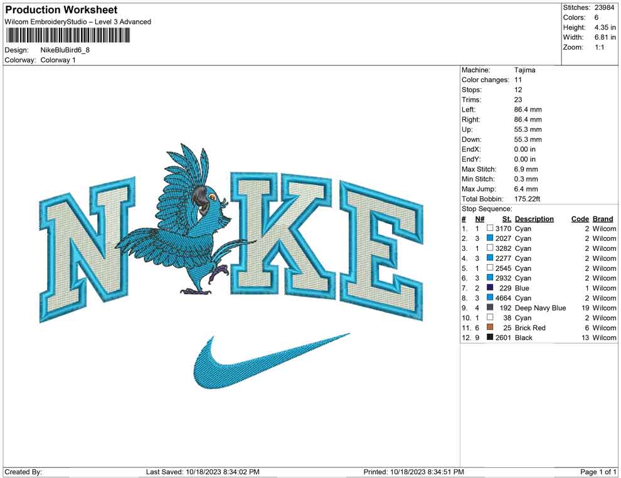This screenshot has height=478, width=621.
Task: Click the 'St.' column header
Action: click(507, 219)
